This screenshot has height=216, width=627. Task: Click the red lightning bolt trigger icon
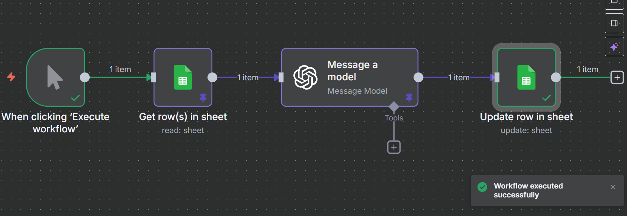point(12,77)
